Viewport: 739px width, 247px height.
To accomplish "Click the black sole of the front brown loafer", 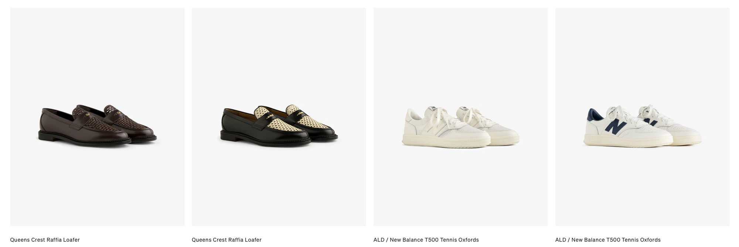I will click(84, 140).
